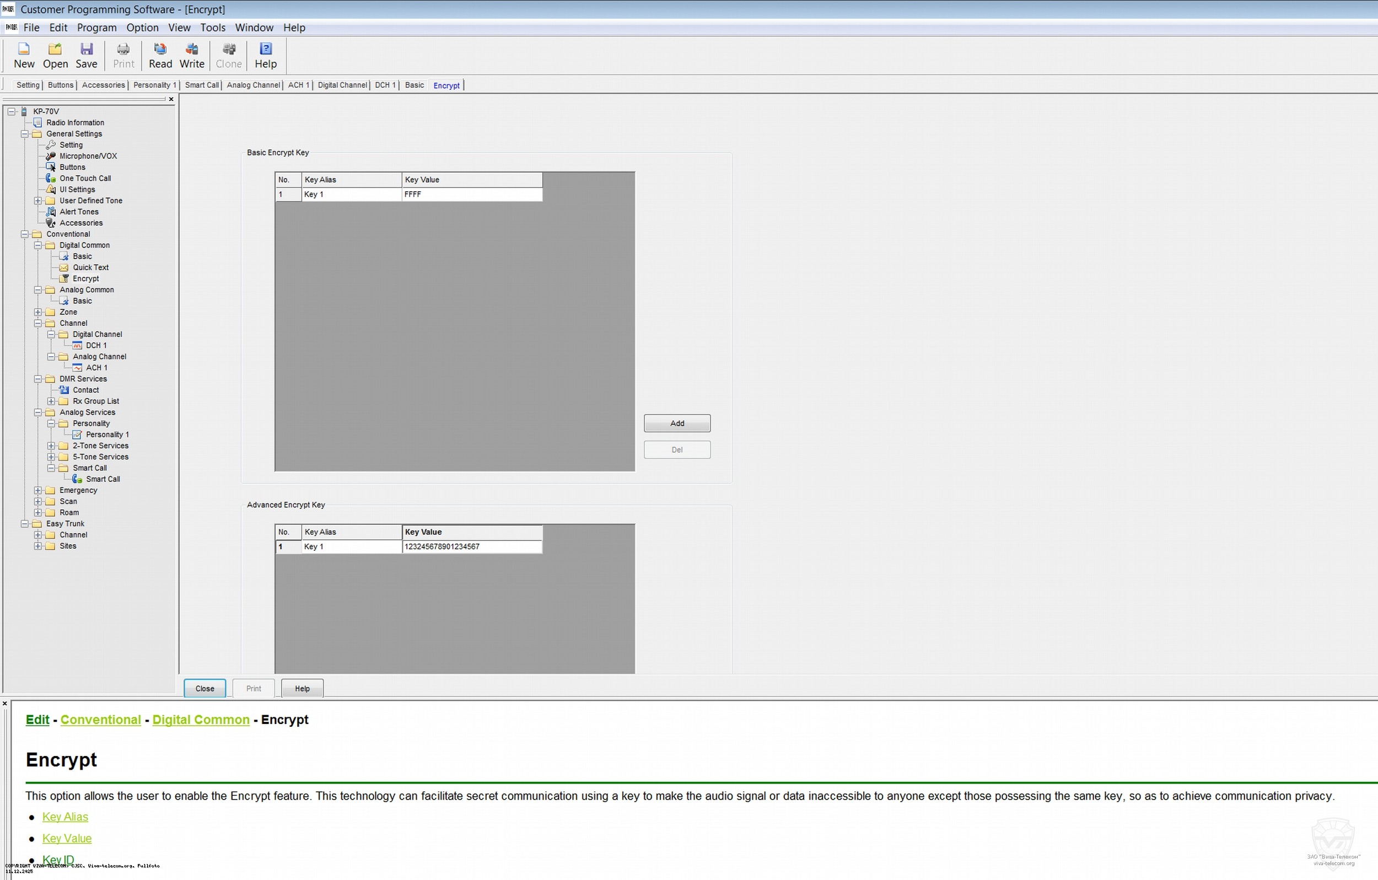This screenshot has width=1378, height=880.
Task: Select Microphone/VOX in the settings tree
Action: [88, 155]
